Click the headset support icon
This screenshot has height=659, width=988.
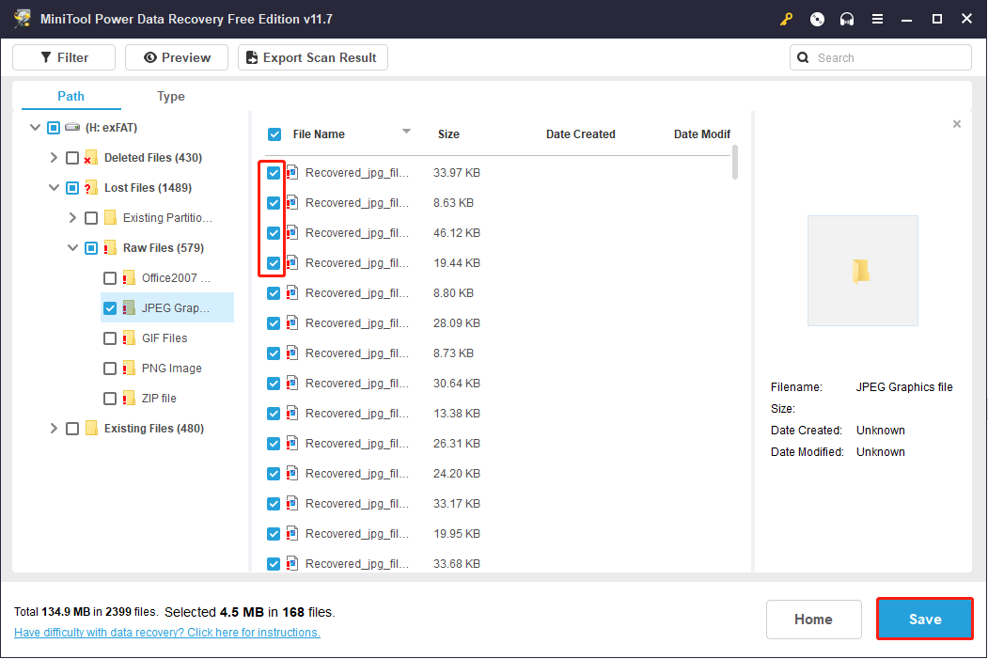tap(846, 19)
